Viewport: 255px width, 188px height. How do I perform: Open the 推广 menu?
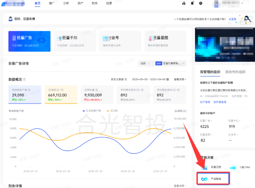[x=52, y=3]
